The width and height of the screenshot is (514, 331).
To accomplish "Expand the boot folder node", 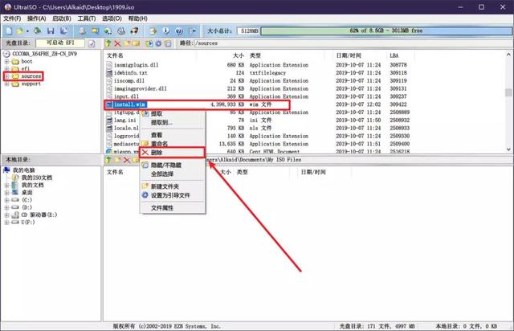I will [x=6, y=61].
